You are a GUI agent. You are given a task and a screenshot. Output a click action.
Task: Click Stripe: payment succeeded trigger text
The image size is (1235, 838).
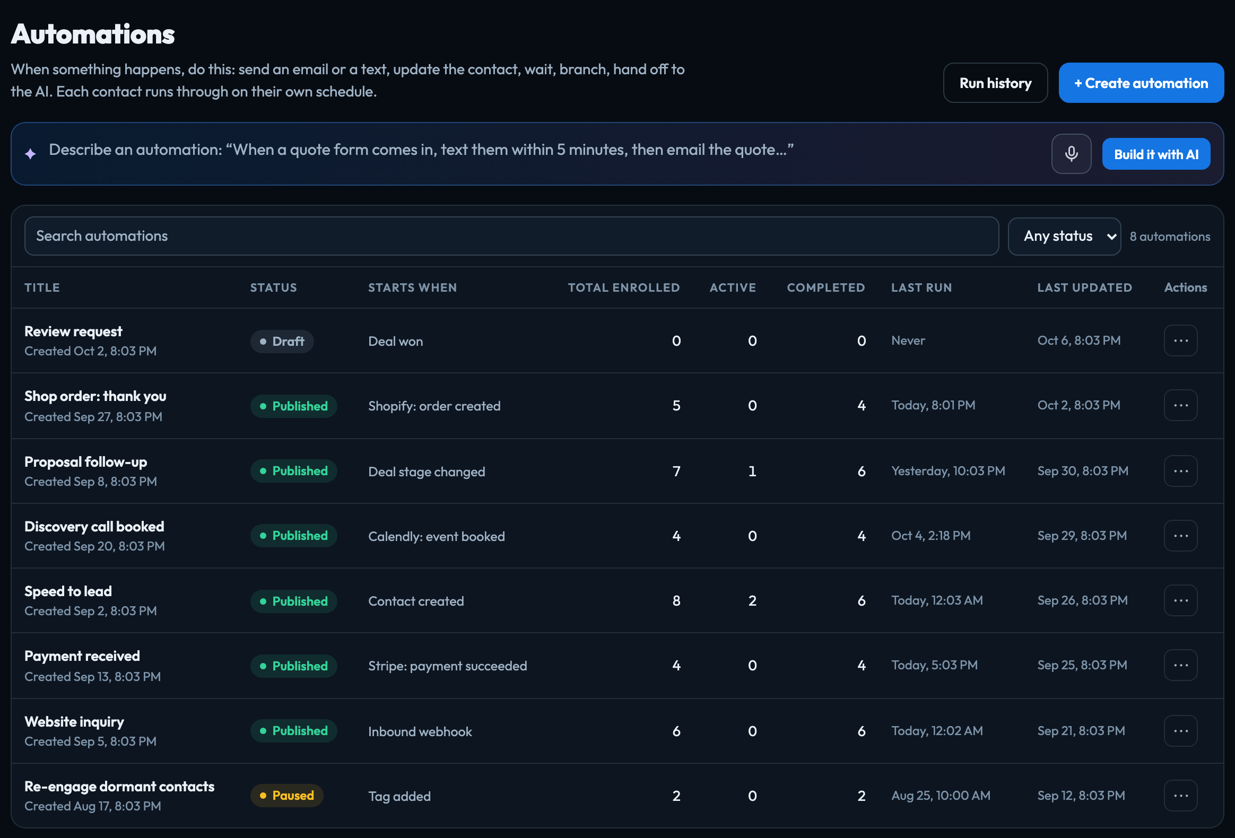pyautogui.click(x=447, y=666)
